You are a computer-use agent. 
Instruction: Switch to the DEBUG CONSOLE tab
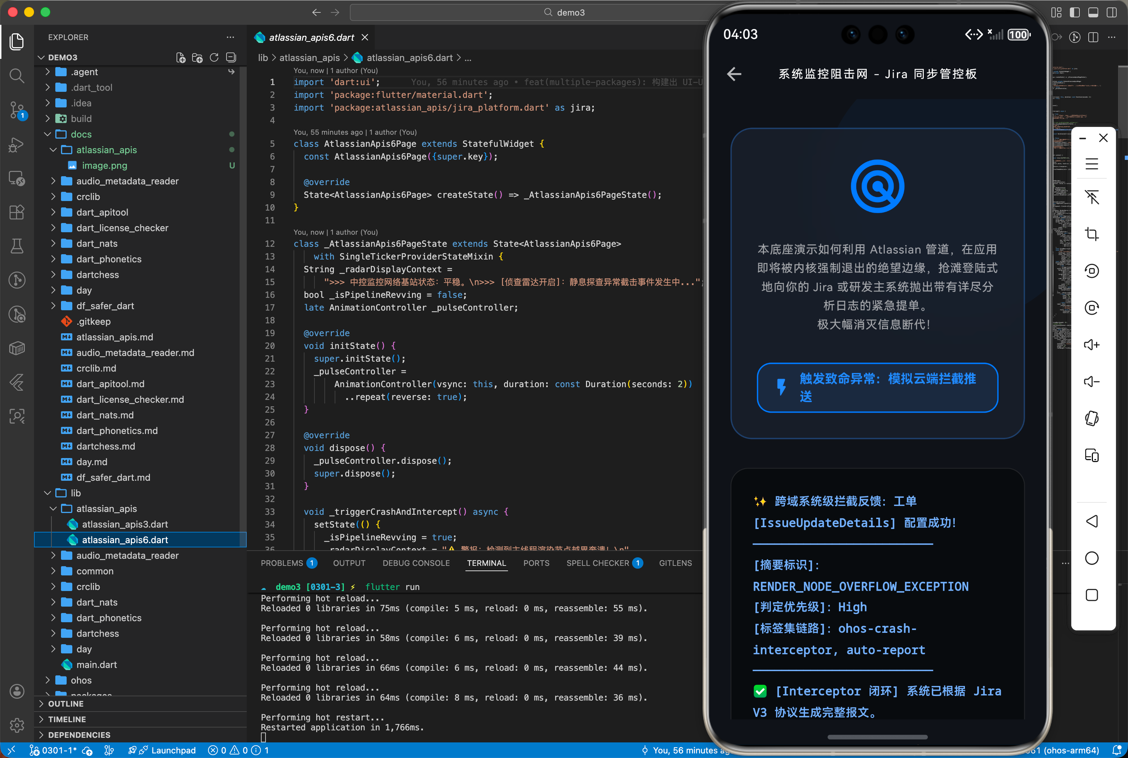coord(416,563)
